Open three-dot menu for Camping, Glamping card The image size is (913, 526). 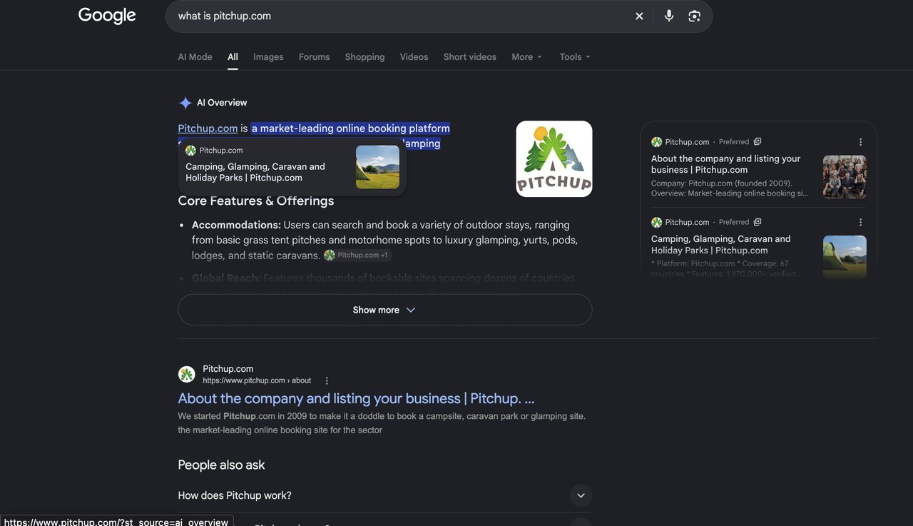point(860,222)
